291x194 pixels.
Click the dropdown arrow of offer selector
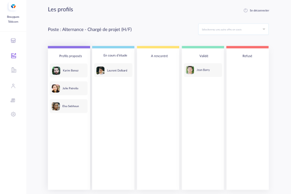coord(264,29)
